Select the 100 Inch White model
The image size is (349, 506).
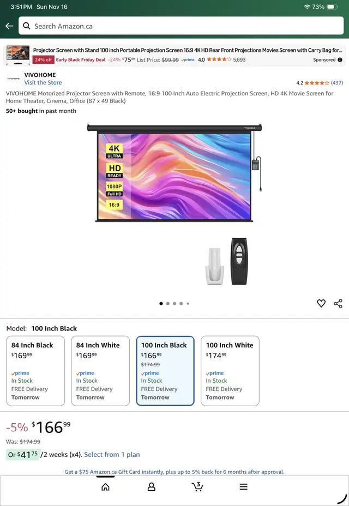point(230,371)
